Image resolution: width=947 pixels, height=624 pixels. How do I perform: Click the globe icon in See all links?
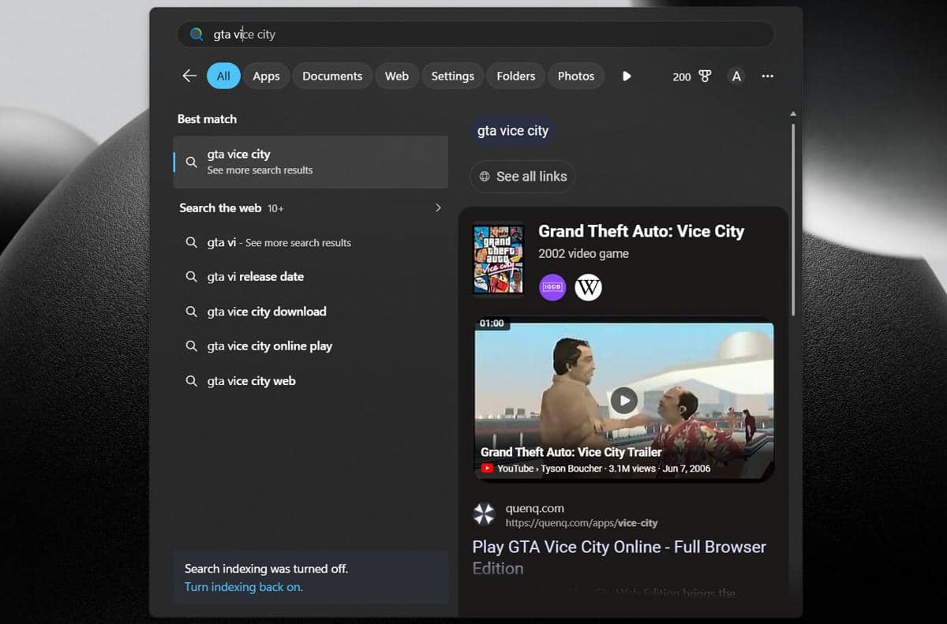[x=485, y=177]
